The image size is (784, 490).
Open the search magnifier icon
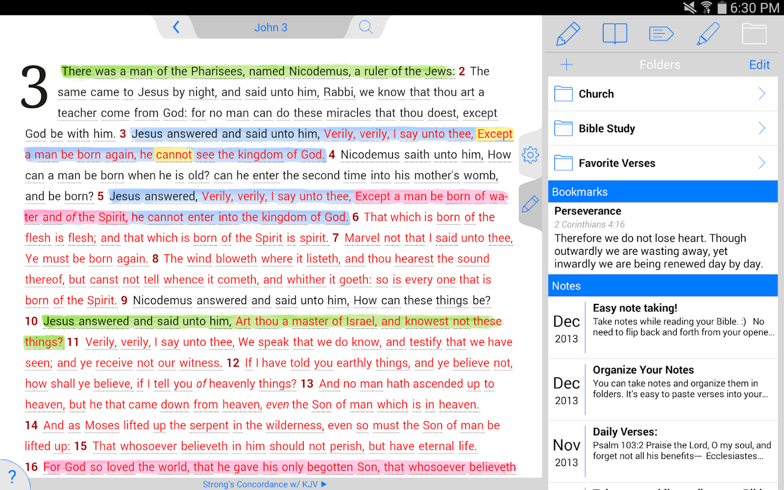click(x=366, y=27)
